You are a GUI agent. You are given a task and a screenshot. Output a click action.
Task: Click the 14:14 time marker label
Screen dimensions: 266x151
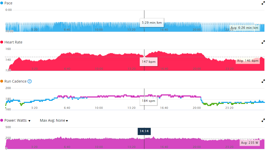click(144, 131)
